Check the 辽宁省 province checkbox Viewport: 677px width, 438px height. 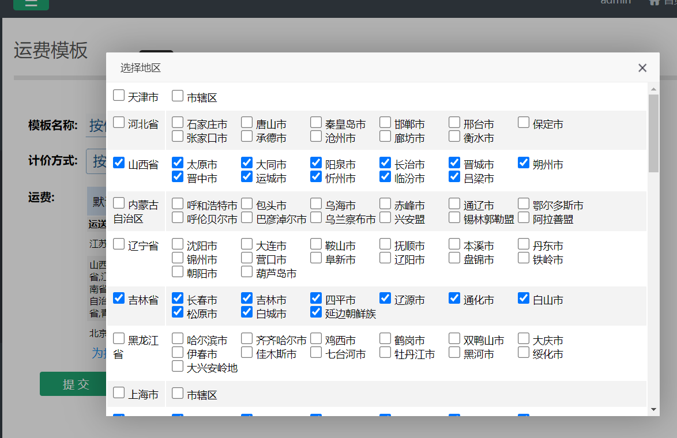119,244
